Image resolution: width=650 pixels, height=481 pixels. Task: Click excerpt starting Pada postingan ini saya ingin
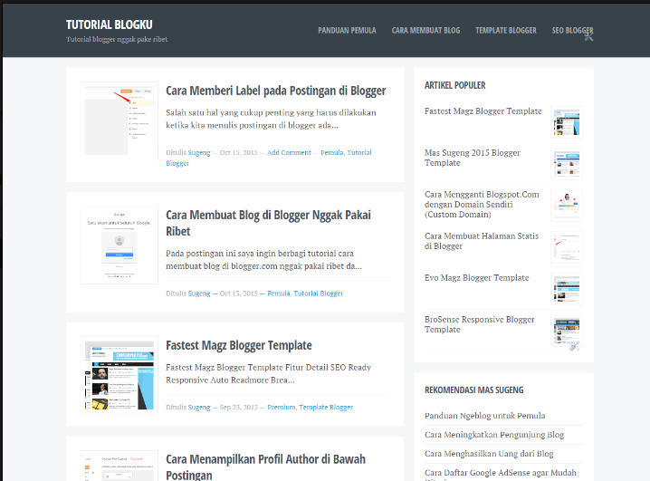click(x=263, y=260)
